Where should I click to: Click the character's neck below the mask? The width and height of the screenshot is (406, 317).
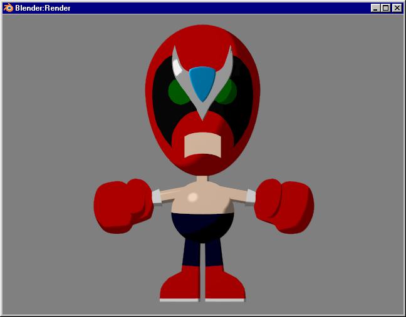click(x=202, y=179)
